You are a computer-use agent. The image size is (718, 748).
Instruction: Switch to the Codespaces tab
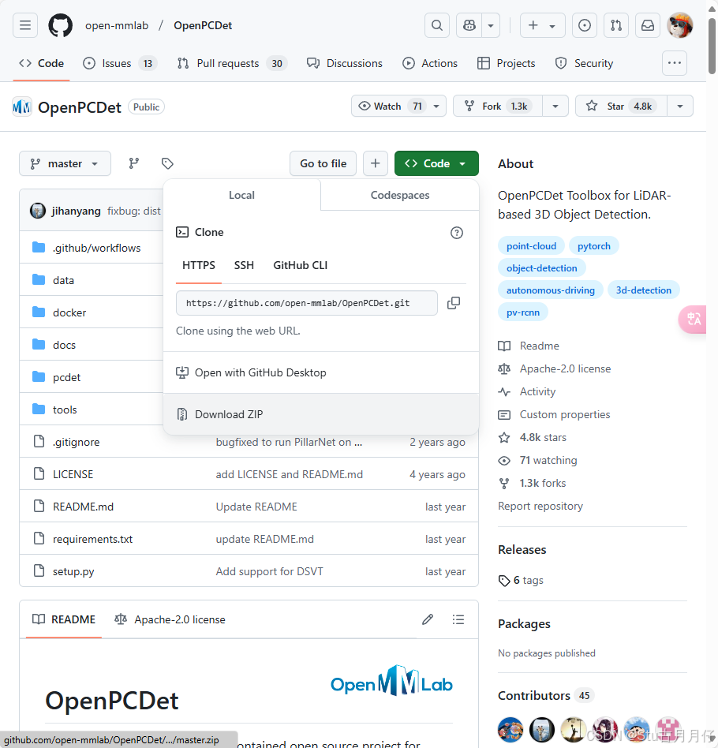[x=400, y=195]
